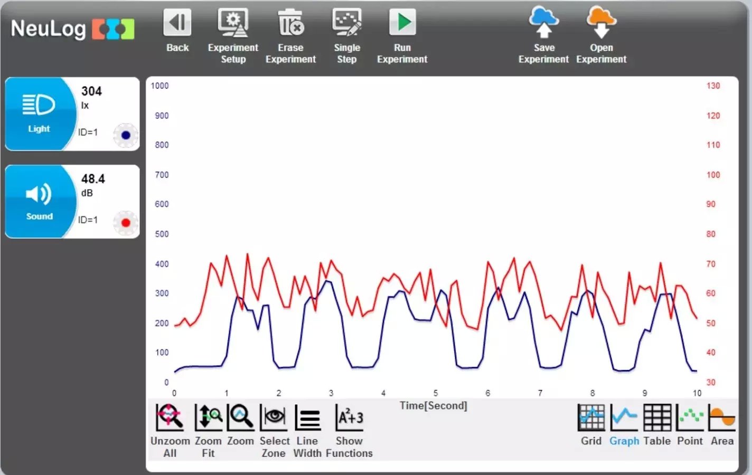Click the ID=1 label in the Sound card
752x475 pixels.
(88, 220)
